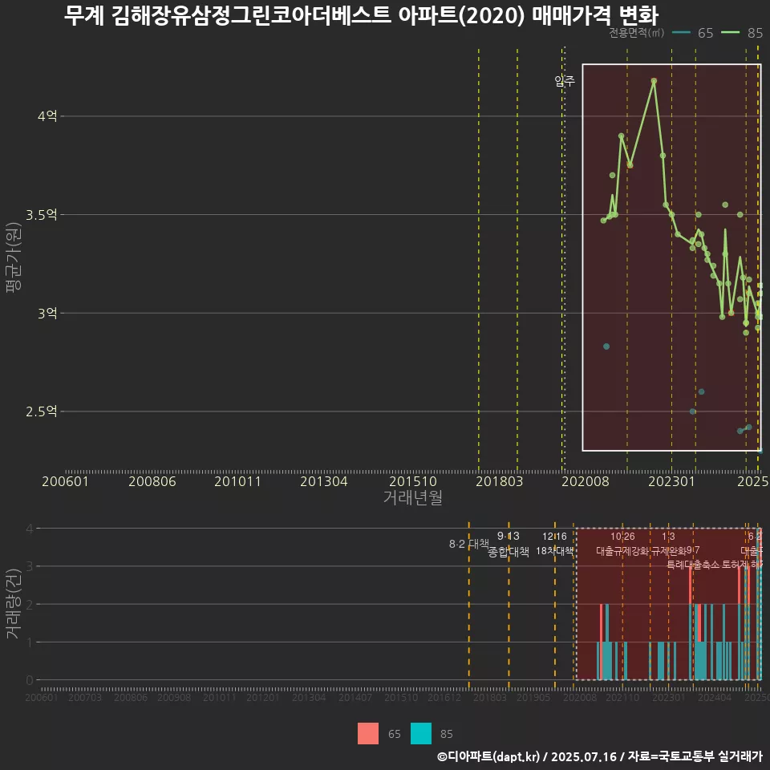Click '201612' on the volume chart x-axis
The width and height of the screenshot is (770, 770).
click(x=444, y=697)
